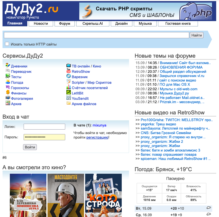
Task: Open forum topic Закрылся справочник vl.ru
Action: click(182, 76)
